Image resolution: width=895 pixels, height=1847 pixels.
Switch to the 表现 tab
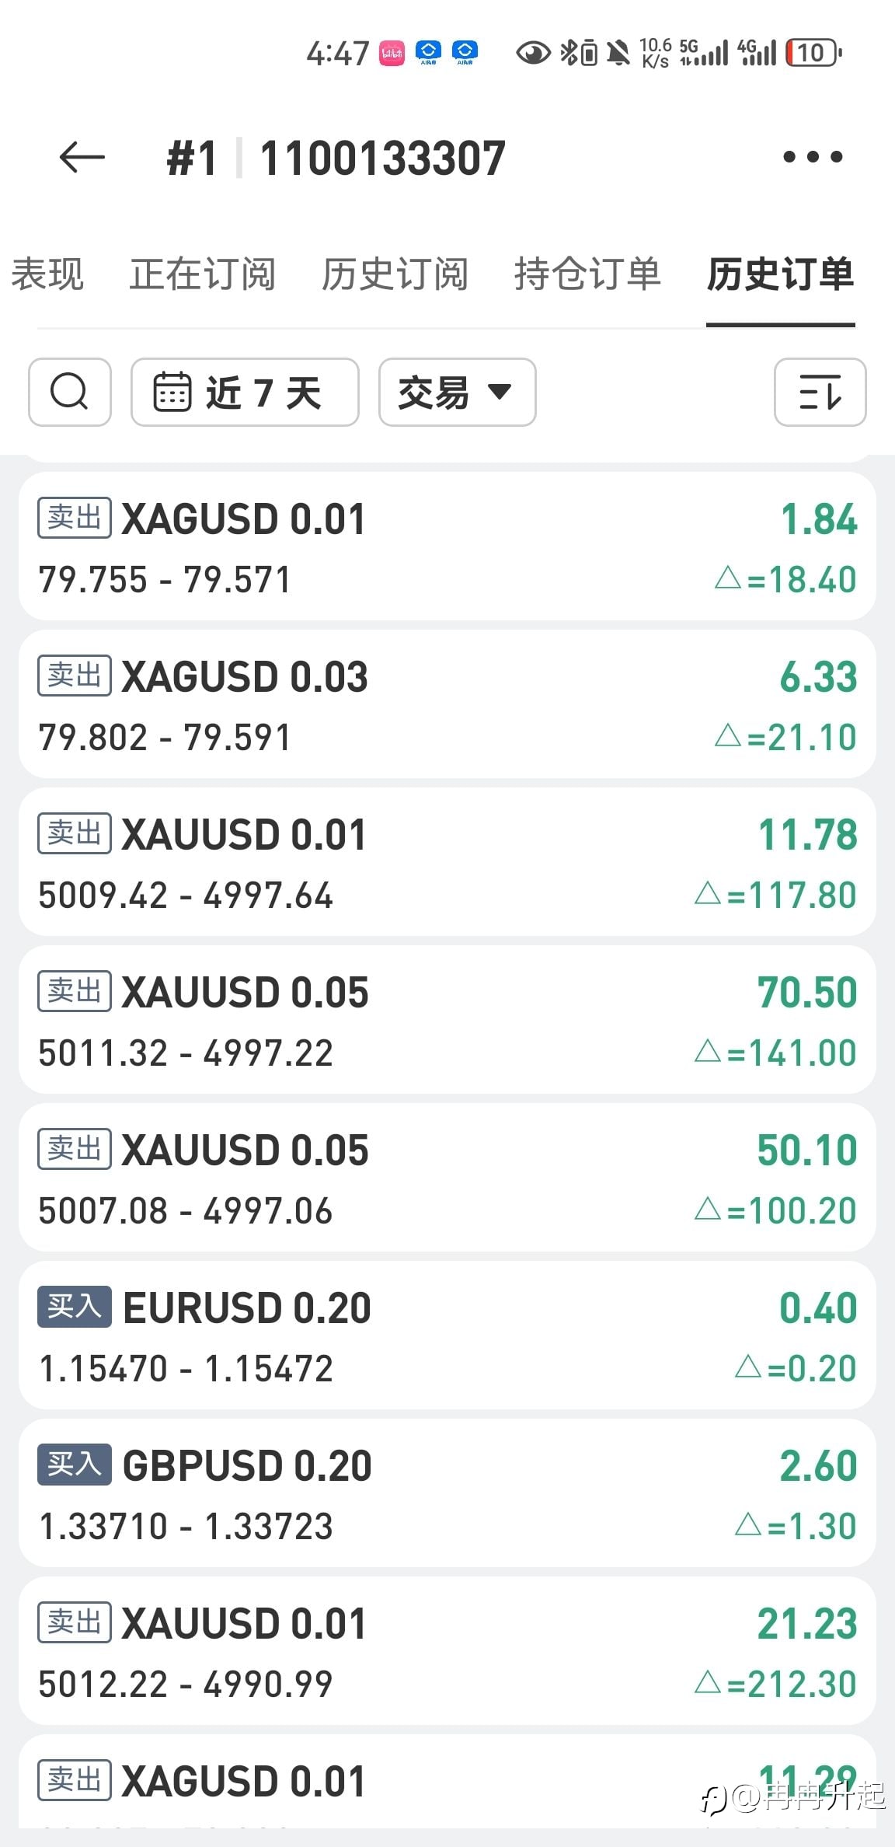(47, 274)
